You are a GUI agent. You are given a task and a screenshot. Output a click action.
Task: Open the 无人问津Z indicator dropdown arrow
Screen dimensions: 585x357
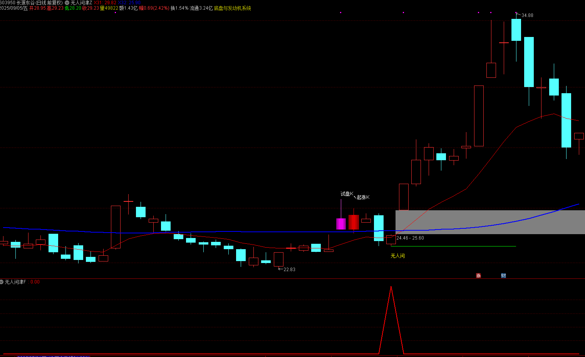(67, 3)
